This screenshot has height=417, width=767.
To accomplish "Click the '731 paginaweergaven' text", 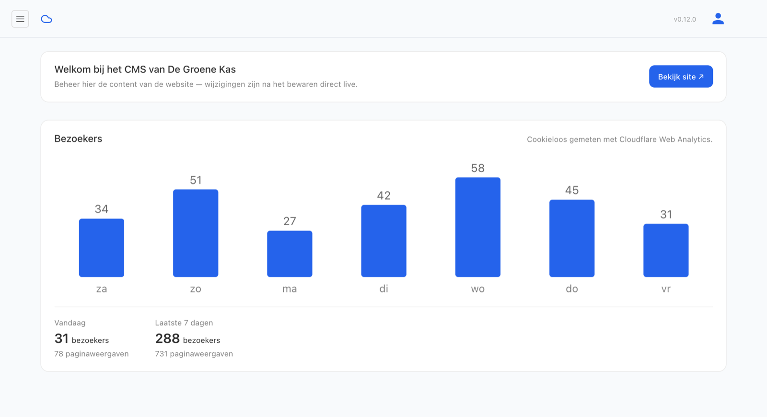I will pyautogui.click(x=194, y=354).
